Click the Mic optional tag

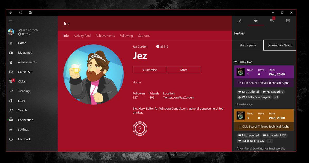[x=248, y=92]
